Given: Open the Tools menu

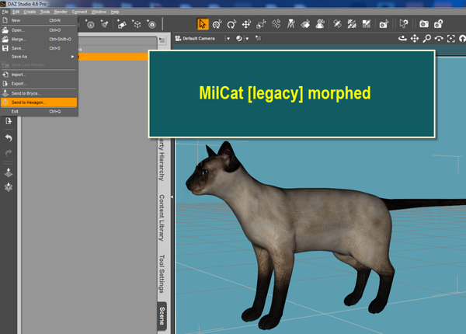Looking at the screenshot, I should (45, 12).
